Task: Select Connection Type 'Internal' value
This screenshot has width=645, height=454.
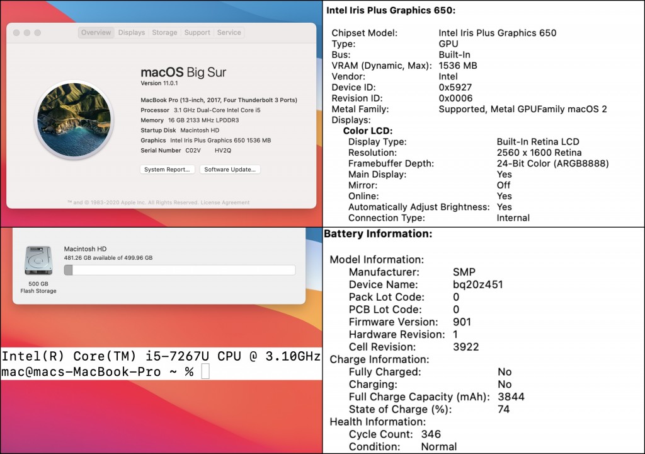Action: click(513, 218)
